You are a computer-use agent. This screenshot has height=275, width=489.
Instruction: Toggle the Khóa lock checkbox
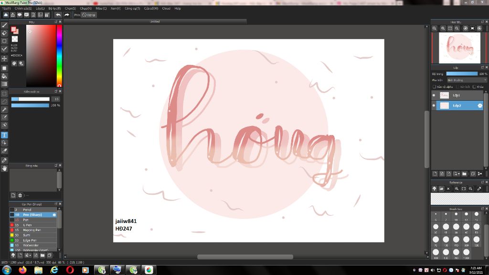[x=474, y=87]
